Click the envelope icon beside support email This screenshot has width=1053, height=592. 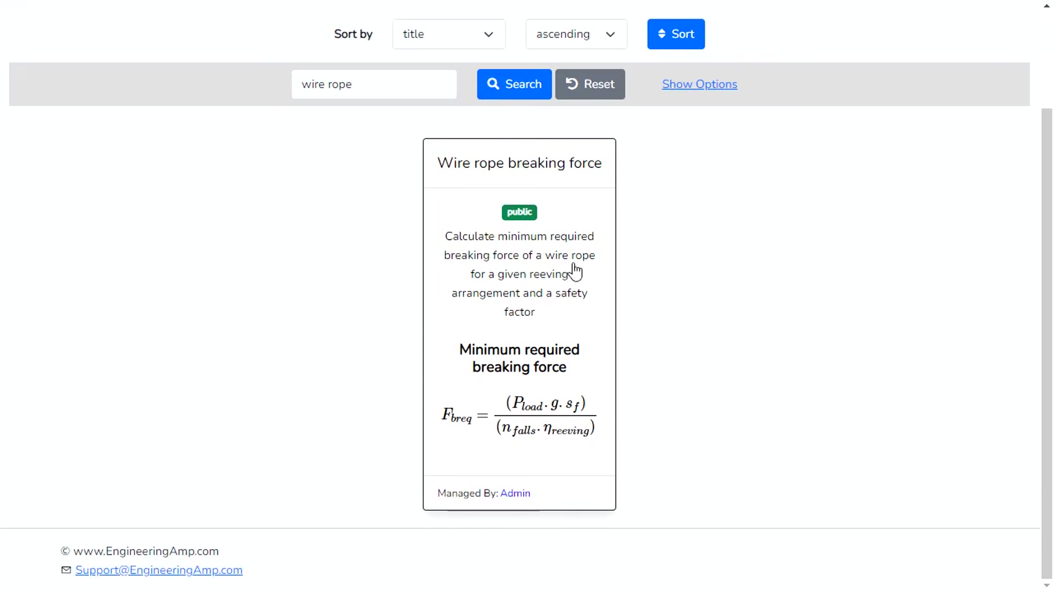66,570
